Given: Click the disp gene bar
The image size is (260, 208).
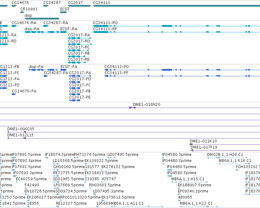Looking at the screenshot, I should click(42, 19).
